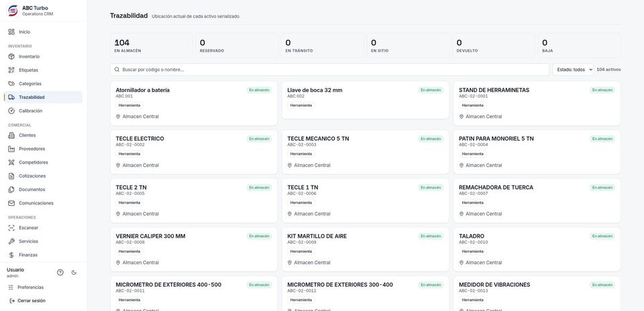Click the Servicios wrench icon
Screen dimensions: 644x311
(x=11, y=241)
